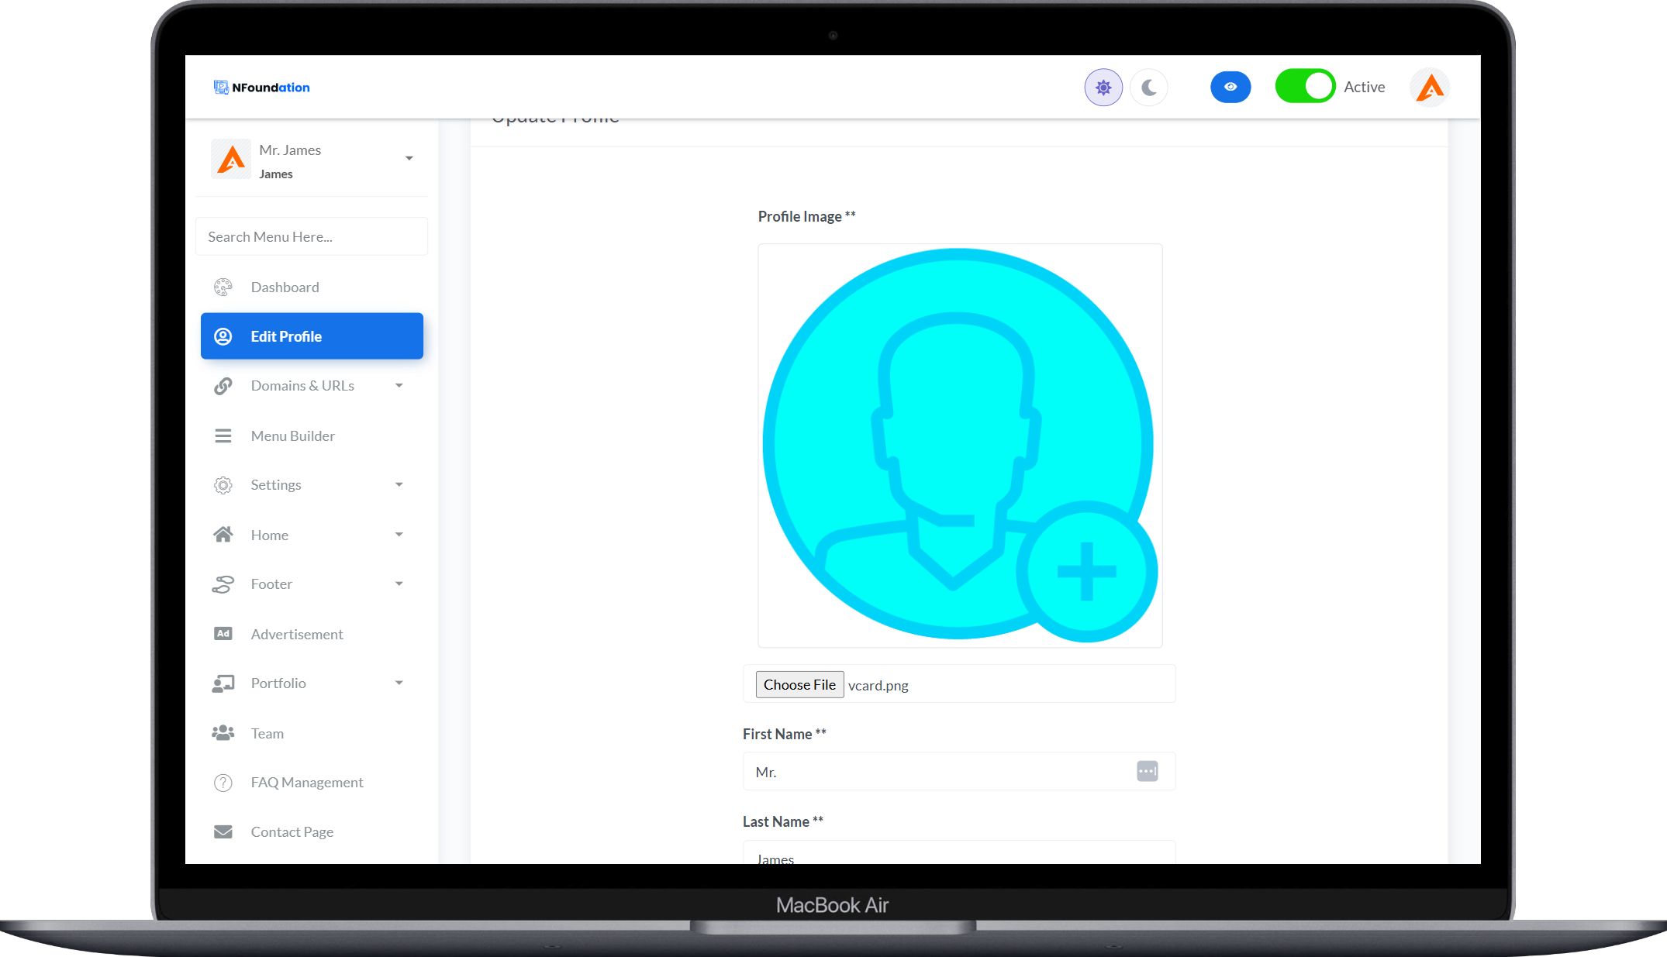Image resolution: width=1667 pixels, height=957 pixels.
Task: Expand the Settings submenu arrow
Action: coord(399,485)
